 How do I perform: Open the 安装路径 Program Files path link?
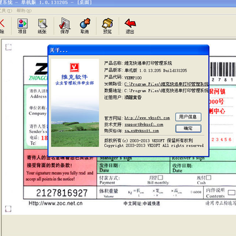pos(166,84)
